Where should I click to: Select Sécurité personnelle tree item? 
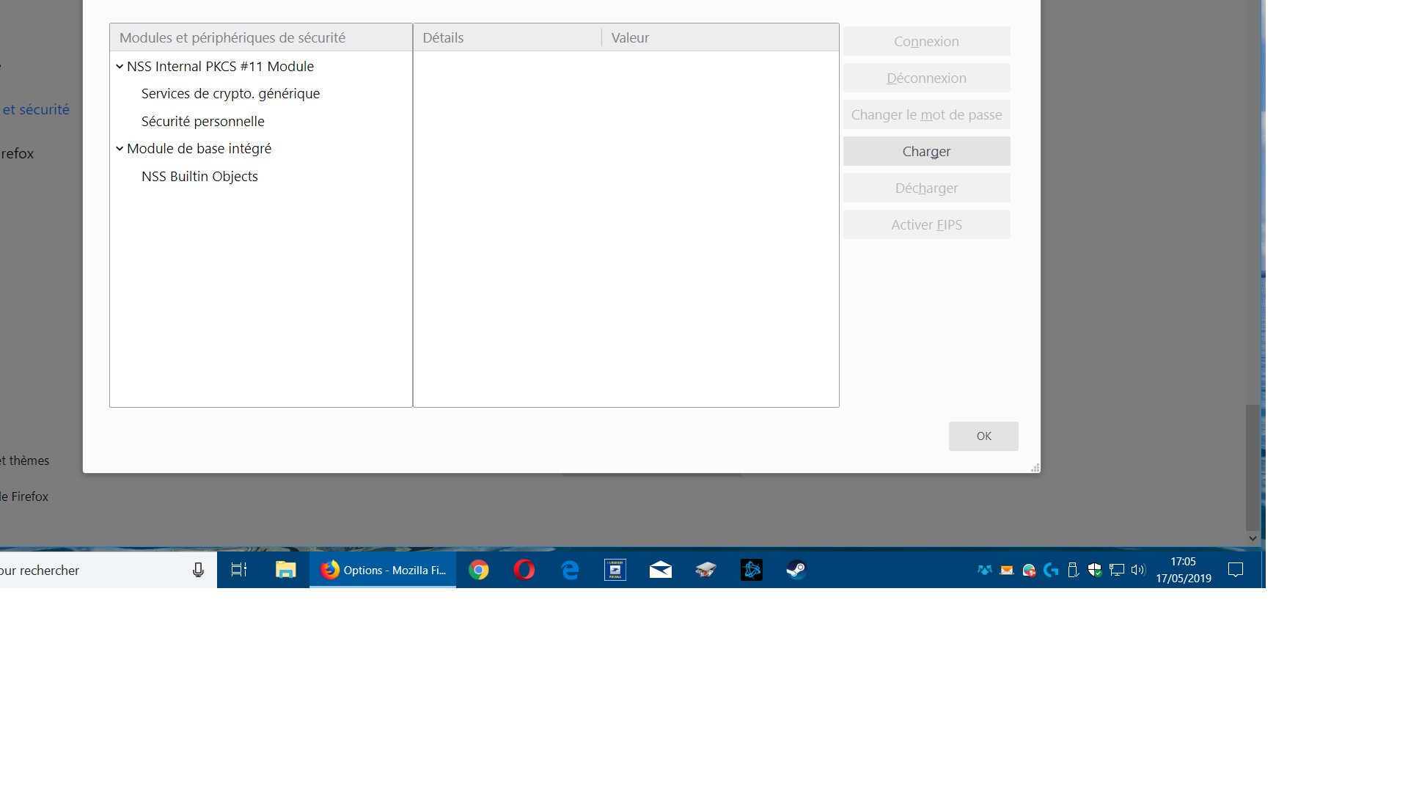pyautogui.click(x=202, y=122)
